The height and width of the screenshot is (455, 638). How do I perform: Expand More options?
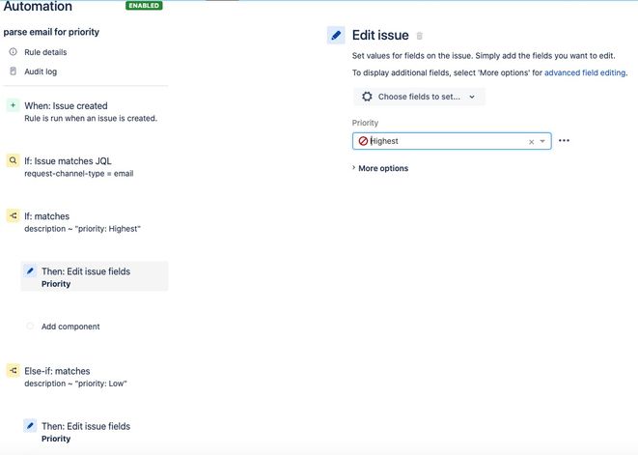click(x=380, y=168)
